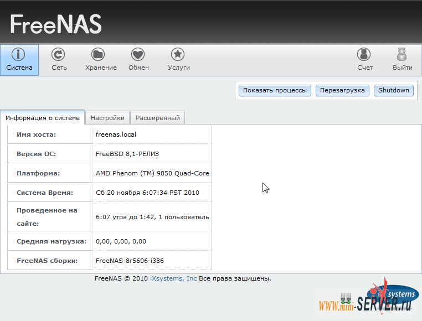Click the Перезагрузка button
The image size is (422, 321).
coord(342,90)
